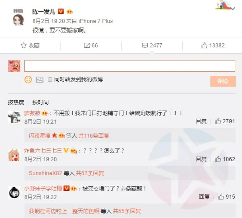The width and height of the screenshot is (242, 218).
Task: Click the insert image icon
Action: click(x=40, y=79)
